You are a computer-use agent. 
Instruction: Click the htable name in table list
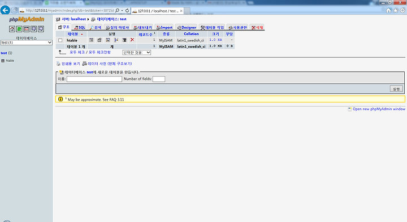point(72,40)
